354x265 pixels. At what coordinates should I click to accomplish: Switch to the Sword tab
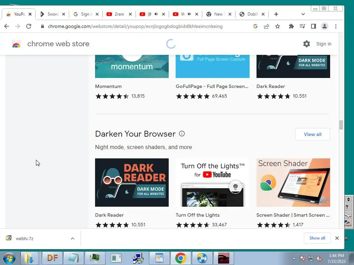click(x=53, y=14)
